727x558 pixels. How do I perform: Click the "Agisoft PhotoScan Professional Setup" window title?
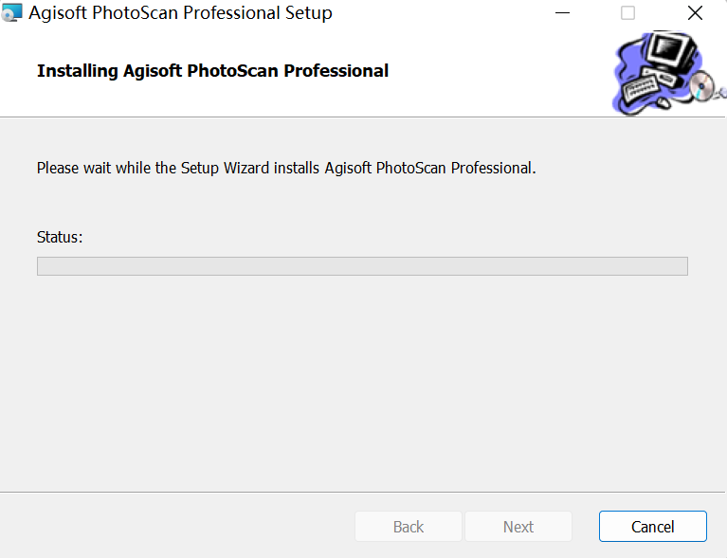click(x=180, y=13)
